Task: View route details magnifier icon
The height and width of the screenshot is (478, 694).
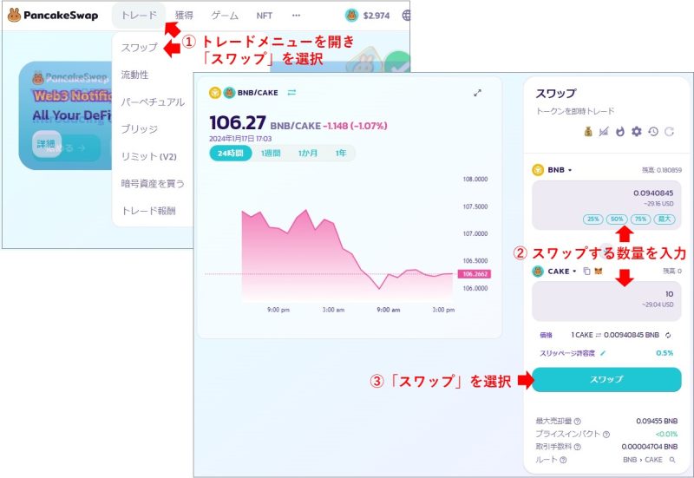Action: [672, 460]
